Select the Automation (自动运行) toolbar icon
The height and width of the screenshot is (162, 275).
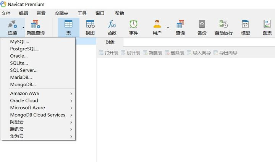(x=223, y=24)
